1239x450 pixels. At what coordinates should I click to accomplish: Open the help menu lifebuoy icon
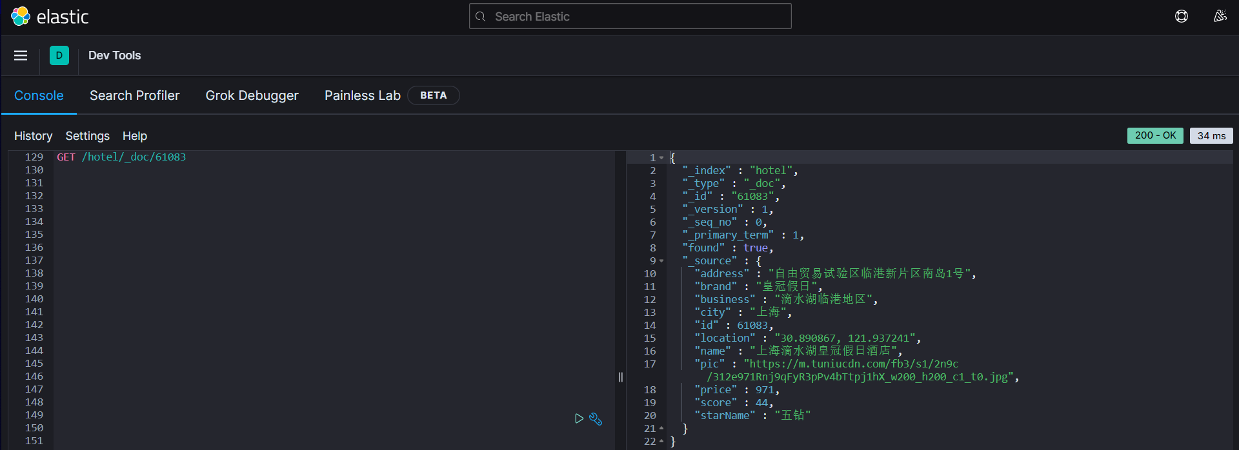pyautogui.click(x=1182, y=17)
